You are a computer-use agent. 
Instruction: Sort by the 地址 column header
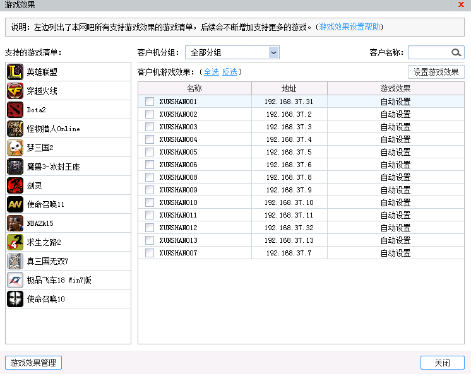point(289,88)
